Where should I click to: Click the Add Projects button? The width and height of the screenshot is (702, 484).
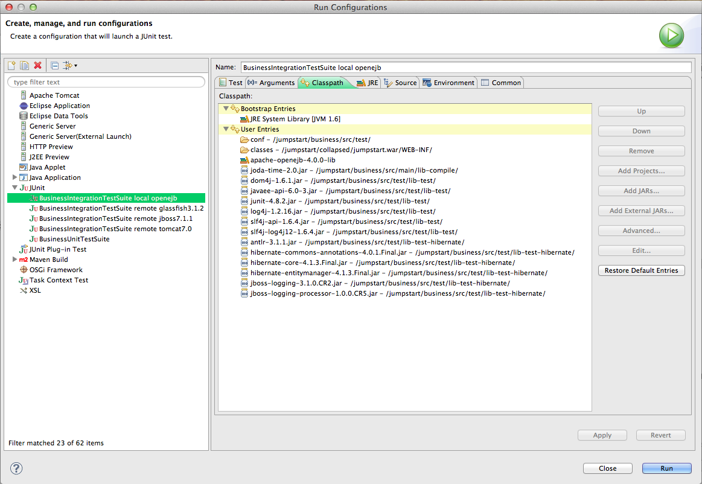pyautogui.click(x=641, y=171)
